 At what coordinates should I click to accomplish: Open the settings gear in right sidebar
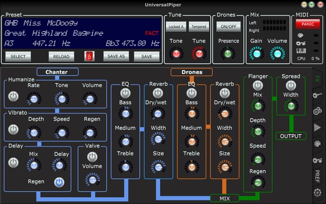(x=318, y=193)
